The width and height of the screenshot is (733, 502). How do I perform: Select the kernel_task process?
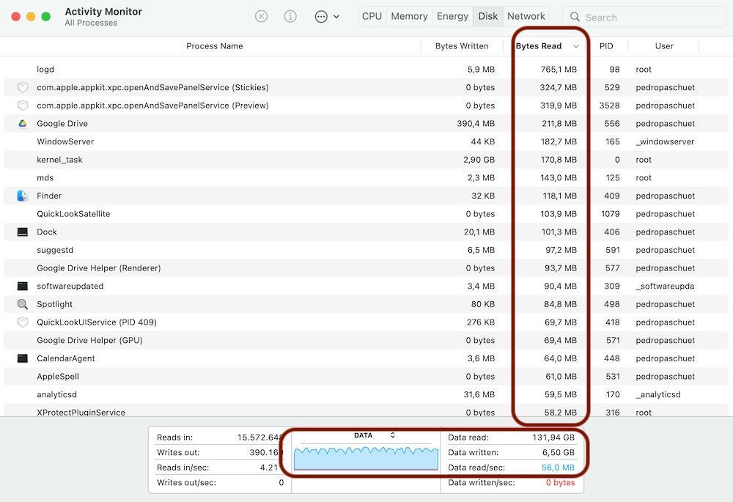click(366, 160)
